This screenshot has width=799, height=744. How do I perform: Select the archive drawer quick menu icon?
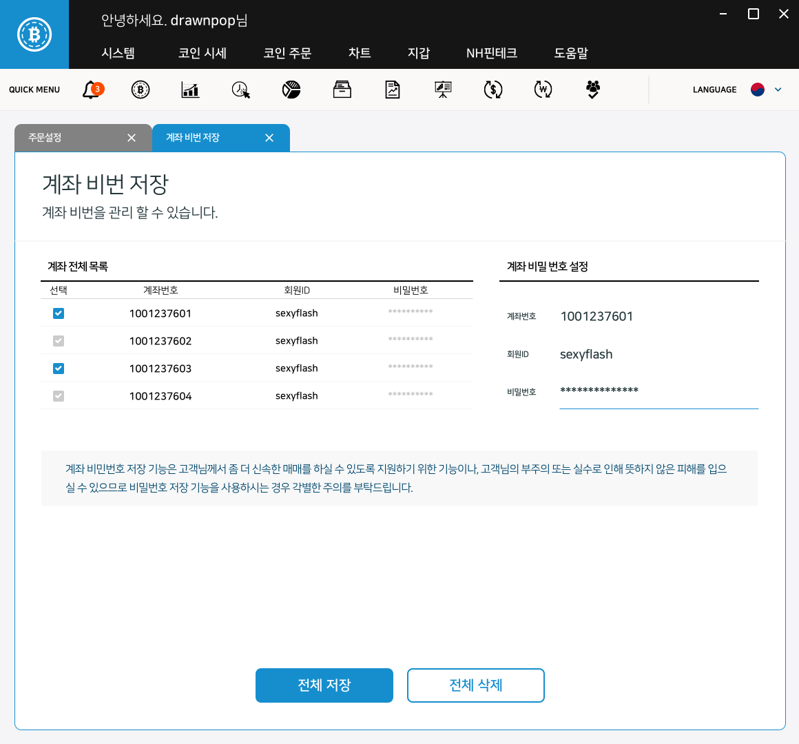click(341, 90)
